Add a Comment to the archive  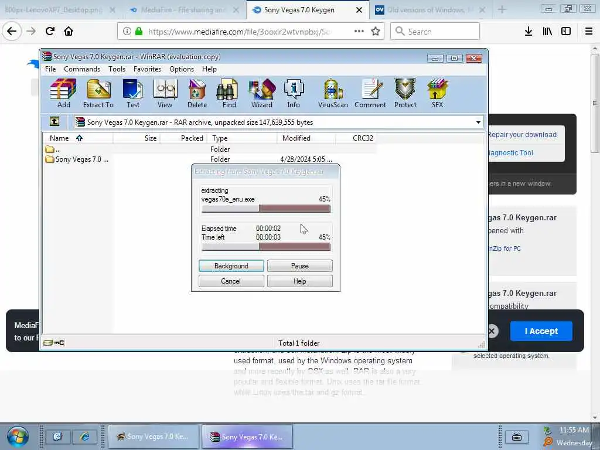click(x=370, y=93)
